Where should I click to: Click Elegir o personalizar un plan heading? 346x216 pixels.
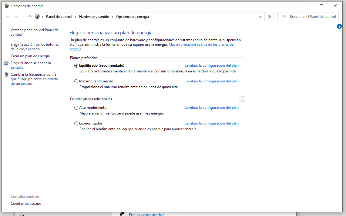click(111, 33)
